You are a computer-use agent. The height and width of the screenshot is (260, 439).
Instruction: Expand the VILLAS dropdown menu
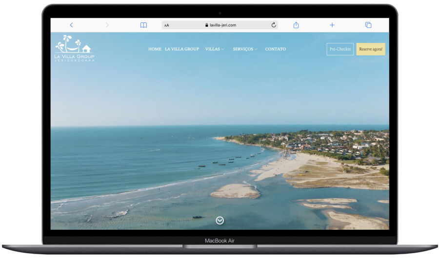tap(215, 49)
